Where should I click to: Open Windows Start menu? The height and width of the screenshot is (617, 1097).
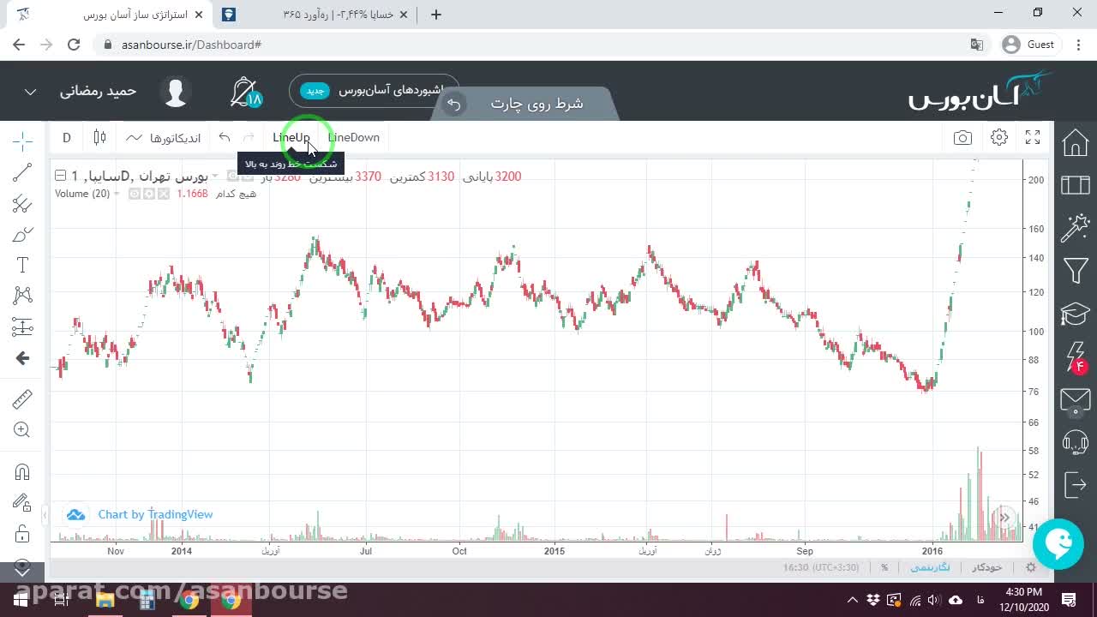pos(21,600)
